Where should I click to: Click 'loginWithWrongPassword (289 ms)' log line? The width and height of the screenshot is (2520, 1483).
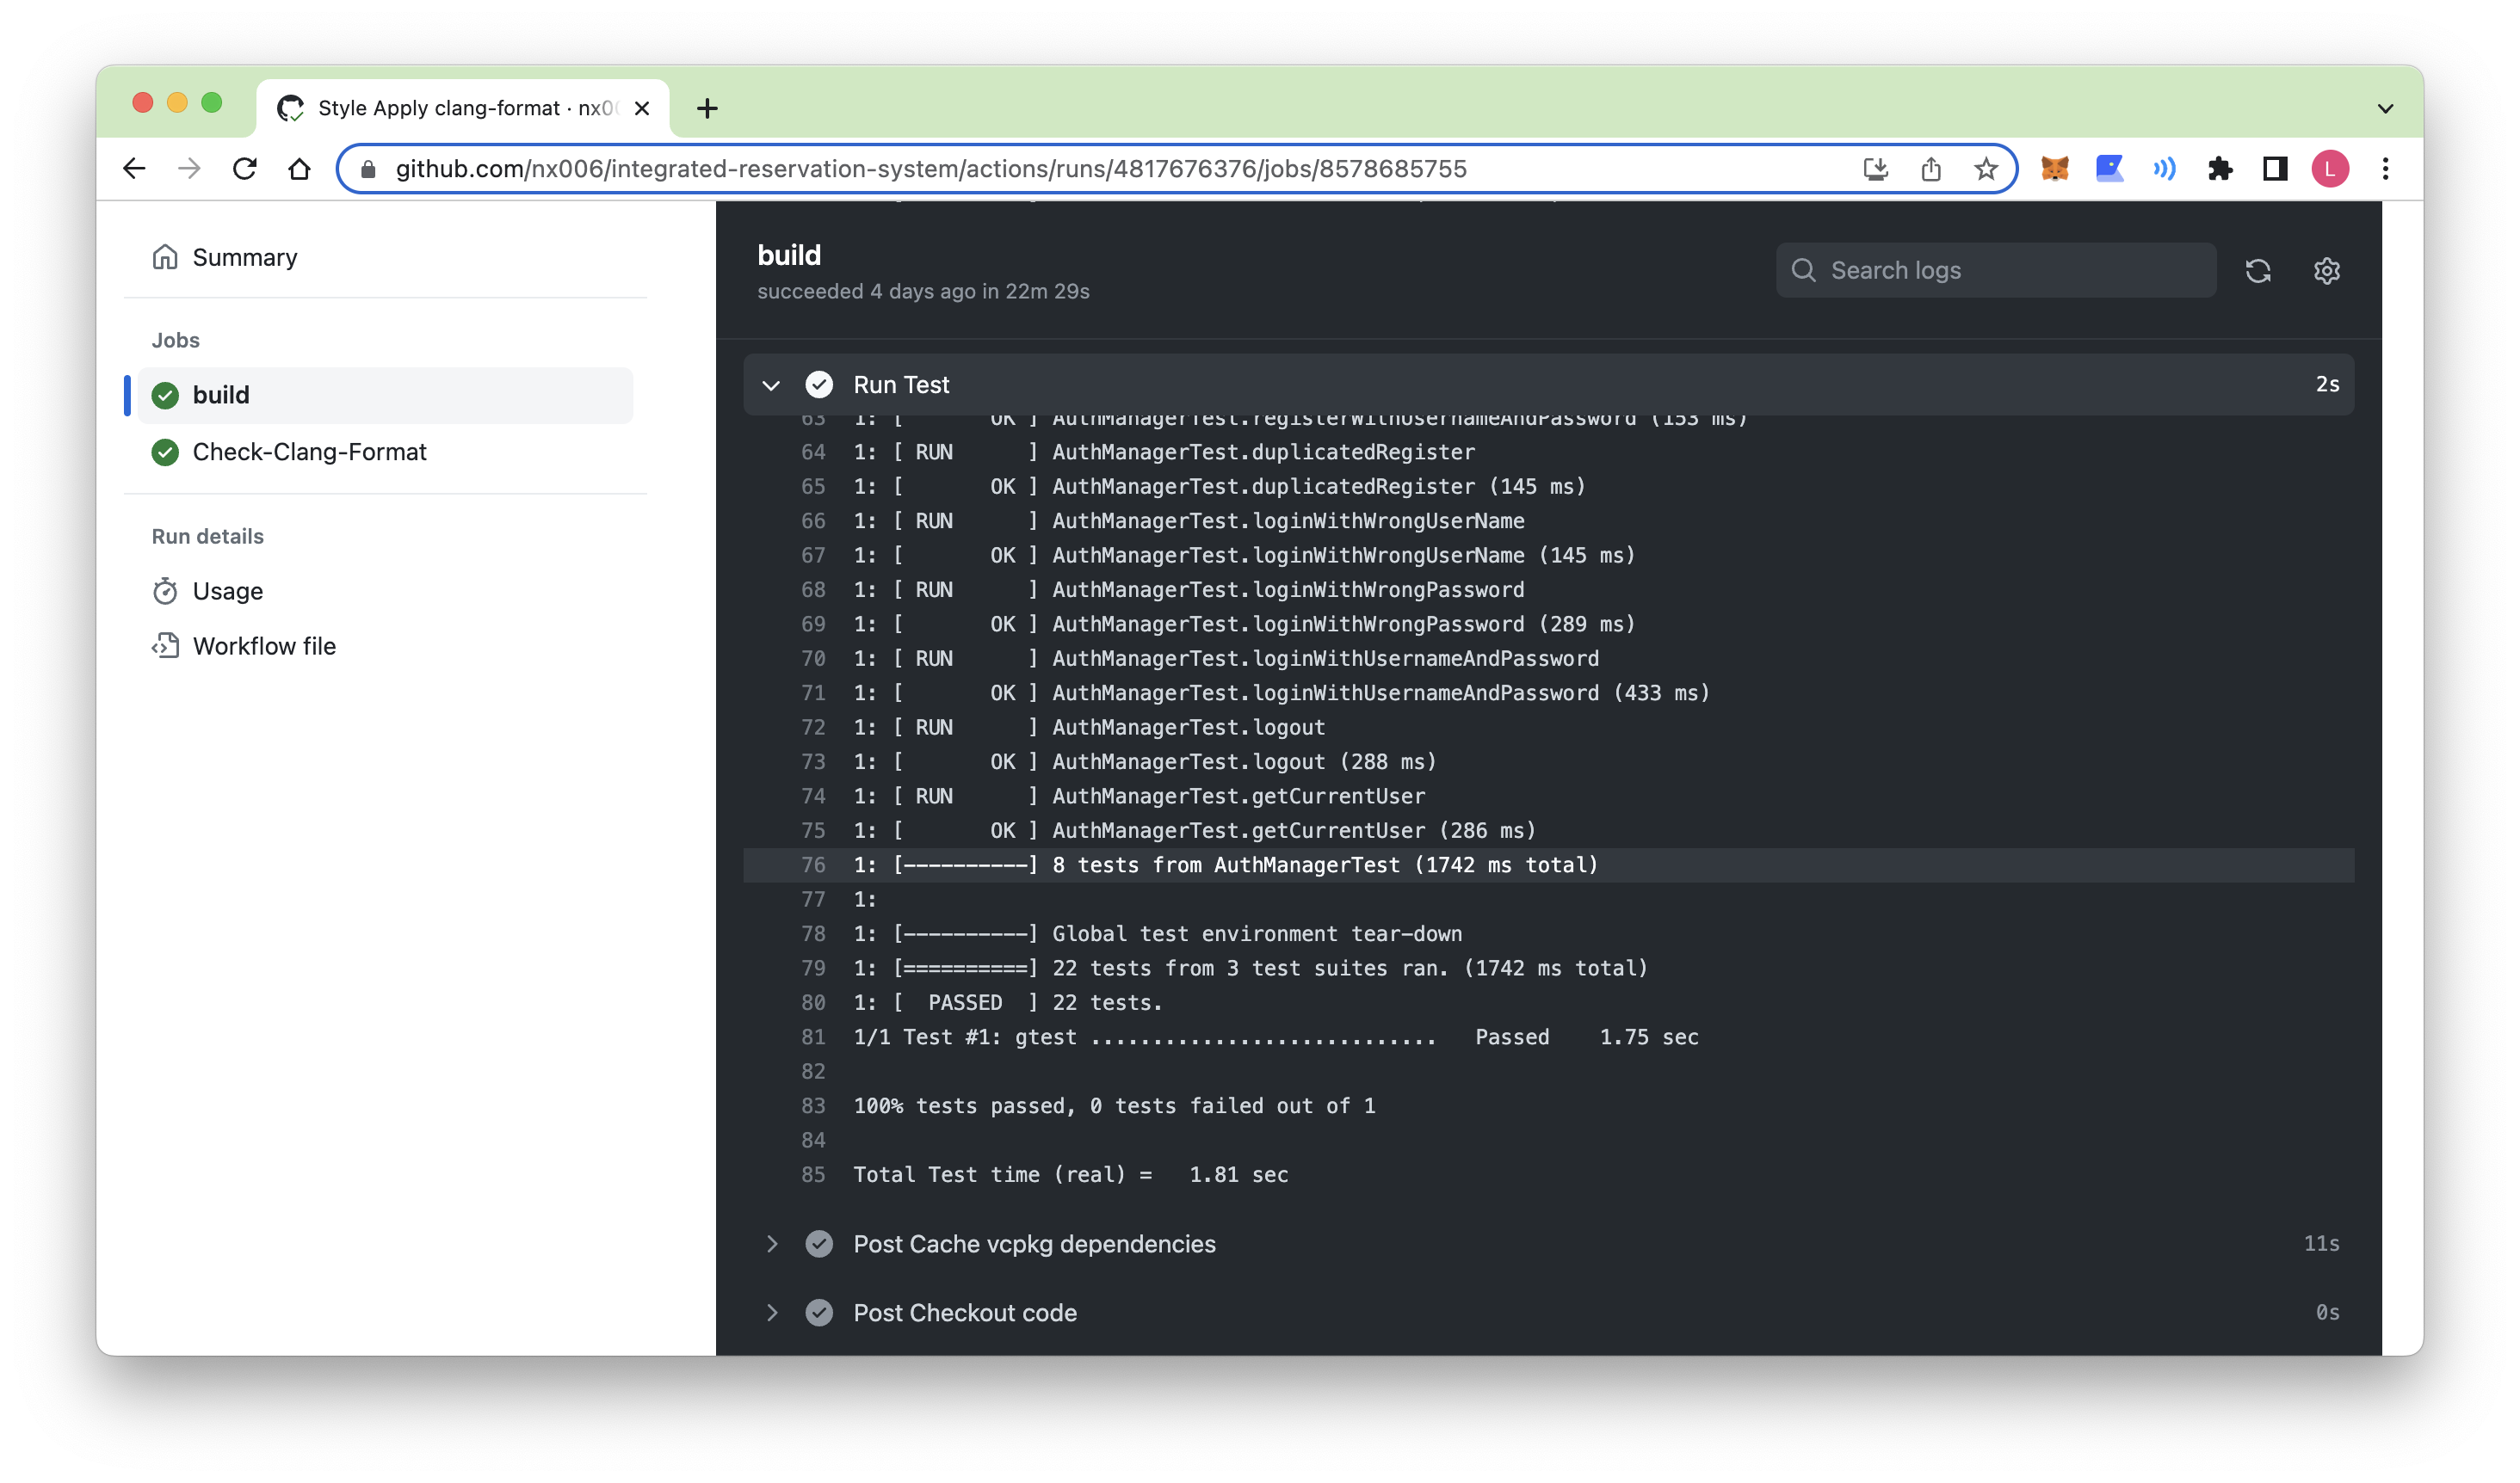pos(1244,625)
